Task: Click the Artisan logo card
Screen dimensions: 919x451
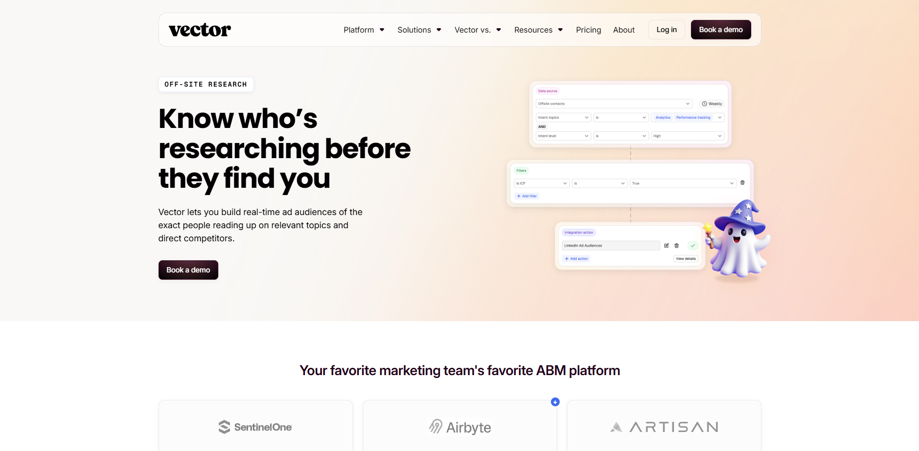Action: tap(664, 426)
